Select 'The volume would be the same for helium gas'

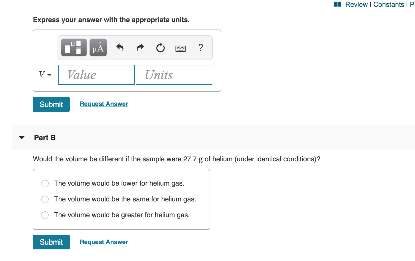[x=45, y=199]
